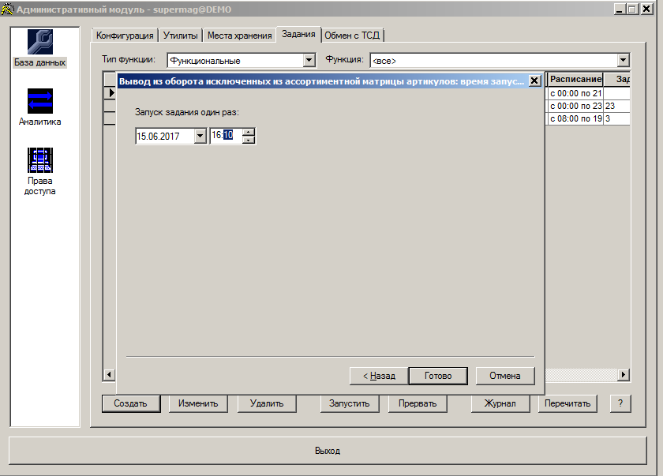Maximize the Административный модуль window

(632, 9)
